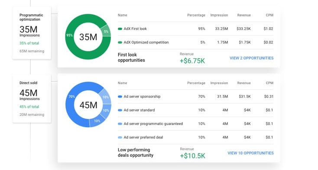Select the Ad server preferred deal name
This screenshot has width=318, height=170.
point(143,137)
